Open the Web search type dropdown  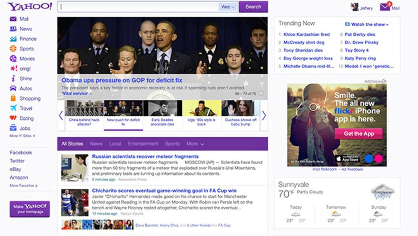coord(228,7)
